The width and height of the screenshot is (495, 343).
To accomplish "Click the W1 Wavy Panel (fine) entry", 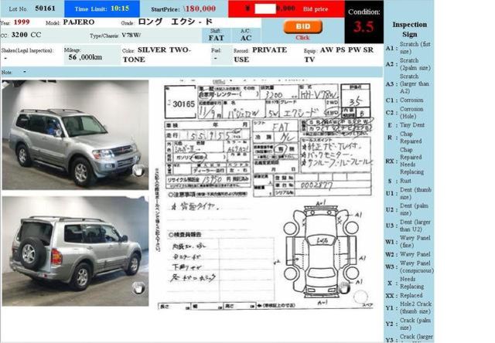I will click(x=408, y=242).
